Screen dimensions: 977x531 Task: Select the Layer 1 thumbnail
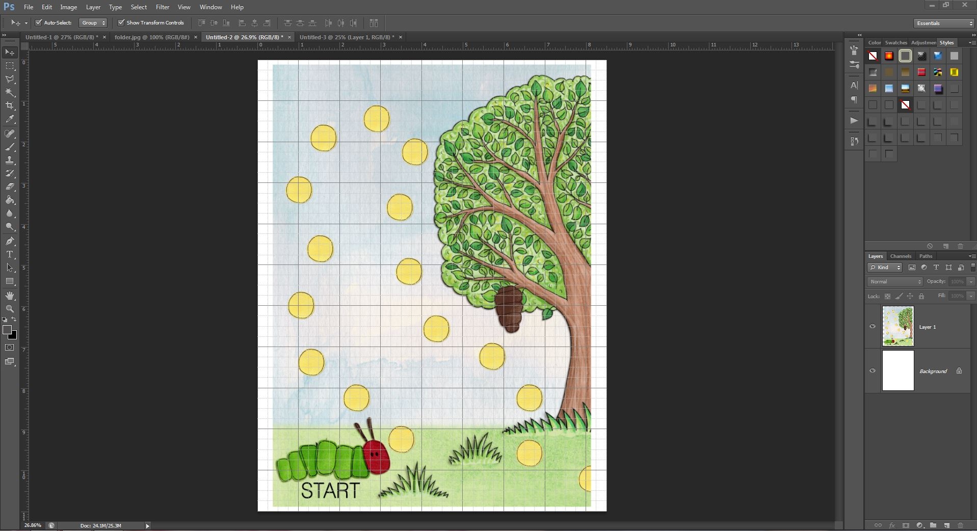pyautogui.click(x=898, y=326)
